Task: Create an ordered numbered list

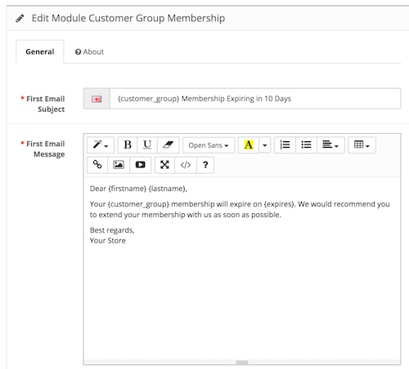Action: coord(285,144)
